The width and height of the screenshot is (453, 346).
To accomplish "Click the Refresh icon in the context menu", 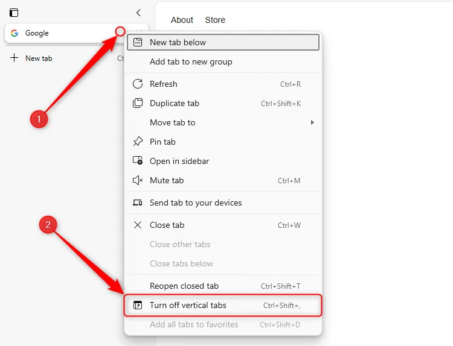I will click(x=138, y=84).
